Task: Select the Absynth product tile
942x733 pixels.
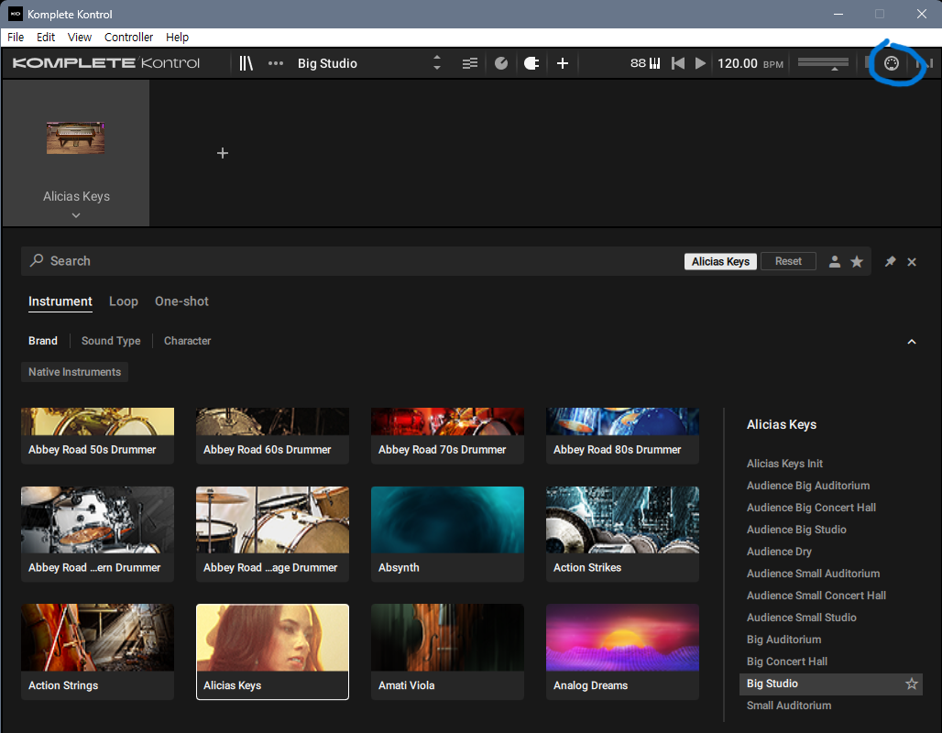Action: (447, 534)
